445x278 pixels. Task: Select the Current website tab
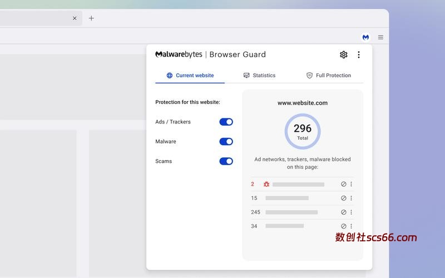190,76
